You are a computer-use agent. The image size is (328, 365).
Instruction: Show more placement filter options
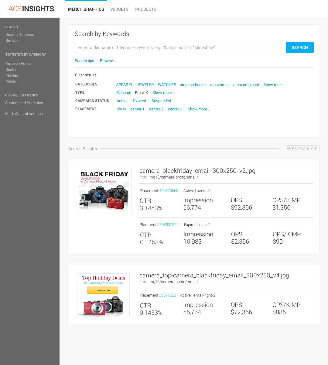[199, 109]
